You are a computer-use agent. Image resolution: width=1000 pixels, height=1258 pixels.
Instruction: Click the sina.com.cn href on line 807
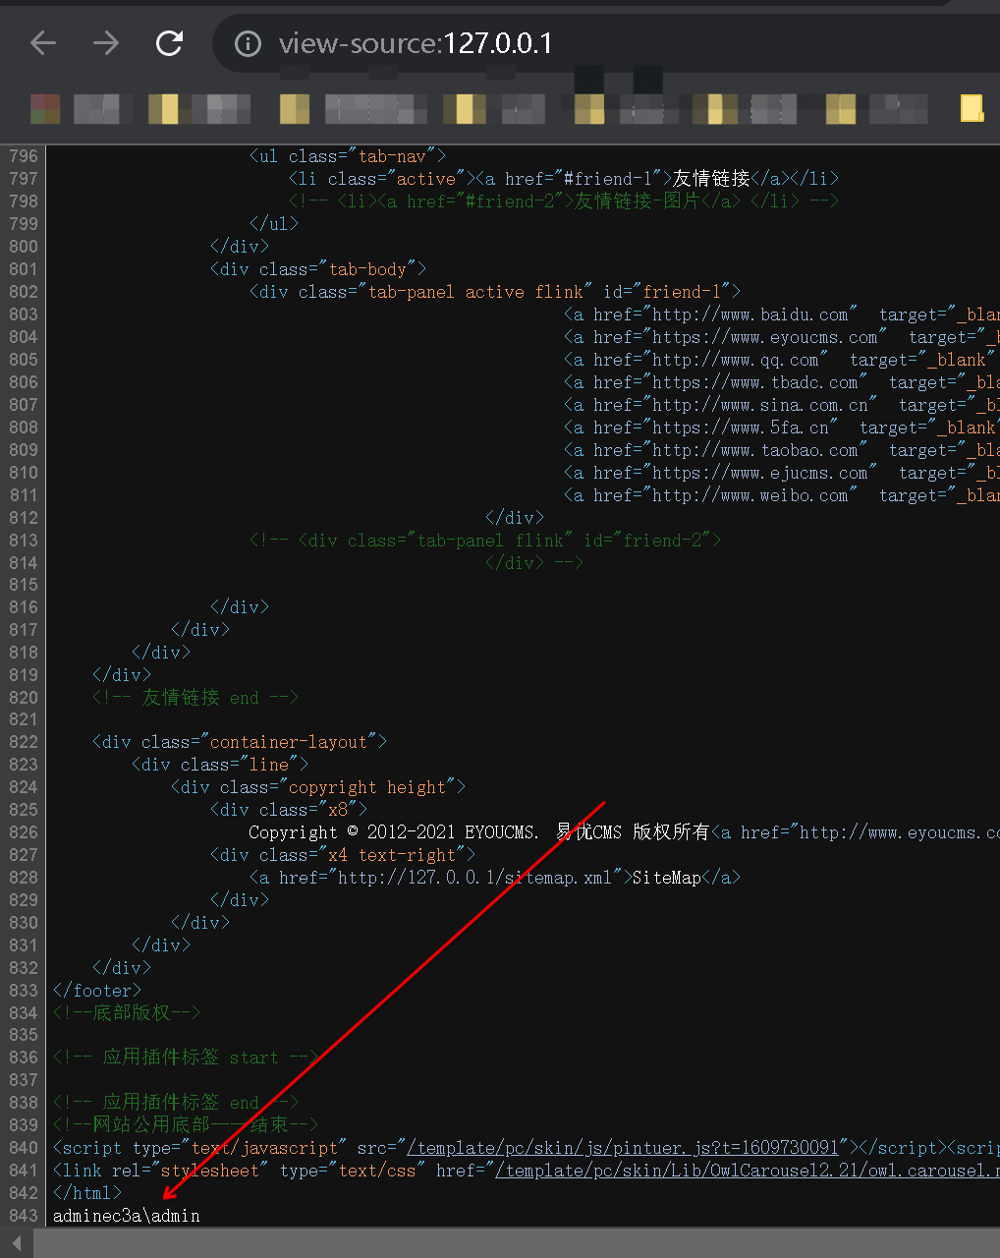pyautogui.click(x=759, y=405)
